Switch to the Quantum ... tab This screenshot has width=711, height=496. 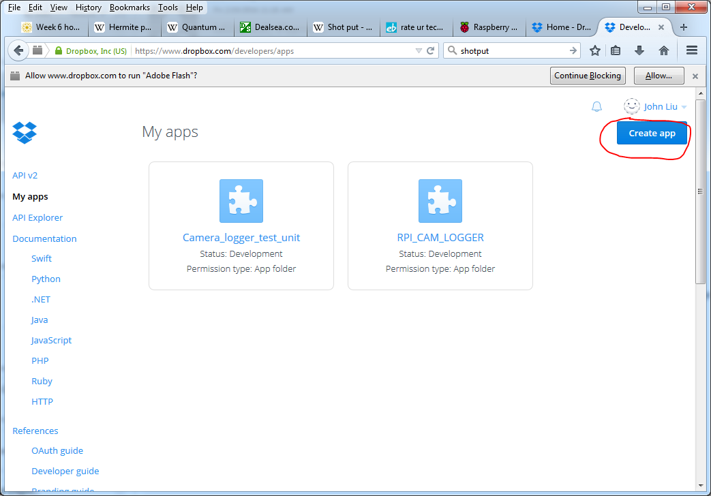(196, 27)
